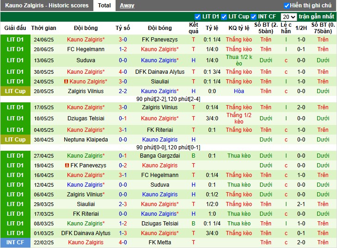Select the date 17/05/25

[43, 107]
